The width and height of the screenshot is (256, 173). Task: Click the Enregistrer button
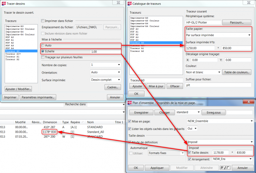tap(141, 112)
